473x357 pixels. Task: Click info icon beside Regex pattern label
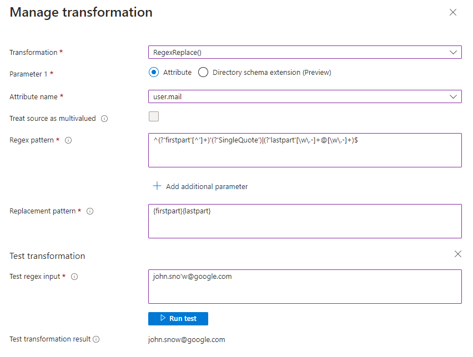[x=68, y=141]
